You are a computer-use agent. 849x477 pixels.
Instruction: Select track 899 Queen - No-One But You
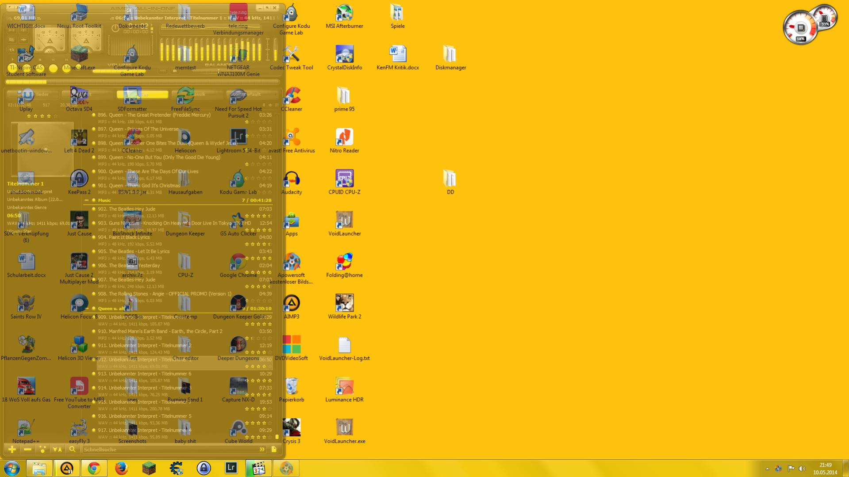[181, 160]
